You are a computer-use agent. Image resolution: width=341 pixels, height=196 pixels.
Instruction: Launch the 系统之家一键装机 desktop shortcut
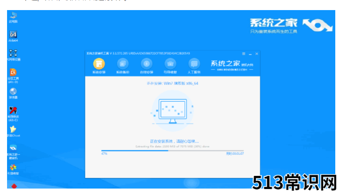coord(13,152)
